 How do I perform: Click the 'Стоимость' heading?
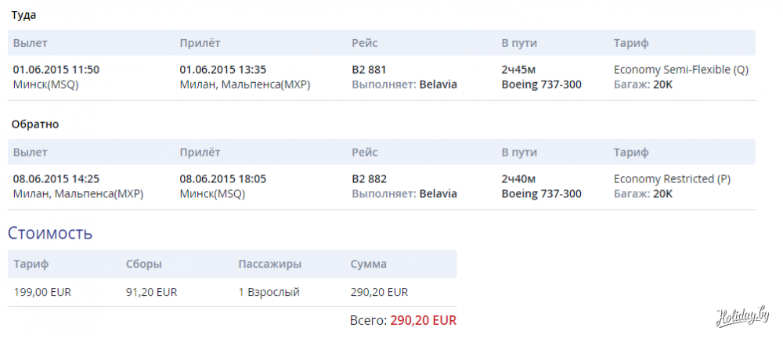click(50, 232)
